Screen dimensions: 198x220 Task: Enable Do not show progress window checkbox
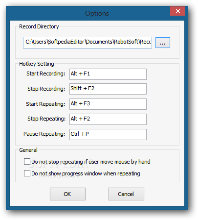(27, 173)
